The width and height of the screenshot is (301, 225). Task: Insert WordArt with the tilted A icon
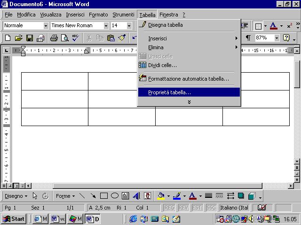coord(136,196)
